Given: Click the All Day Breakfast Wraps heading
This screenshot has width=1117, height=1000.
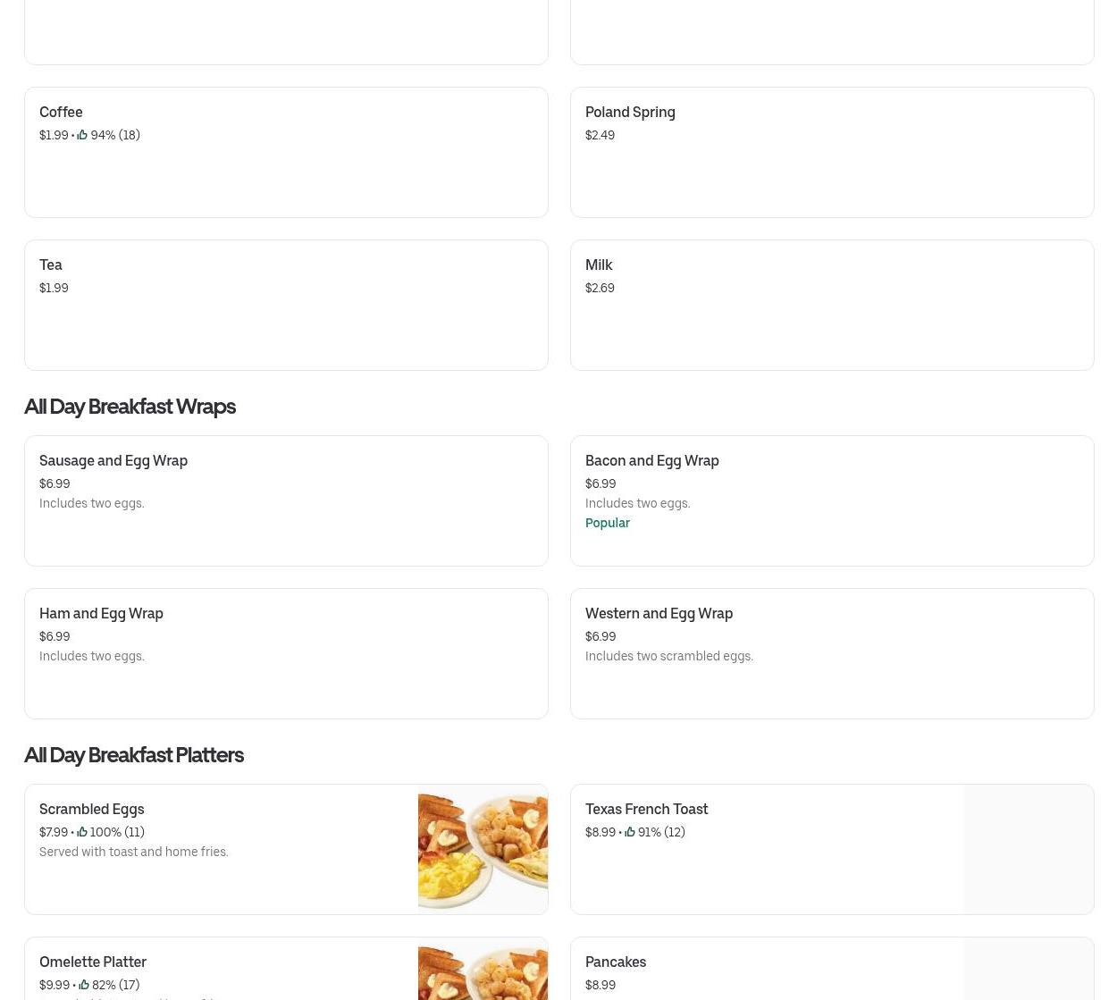Looking at the screenshot, I should [x=130, y=406].
